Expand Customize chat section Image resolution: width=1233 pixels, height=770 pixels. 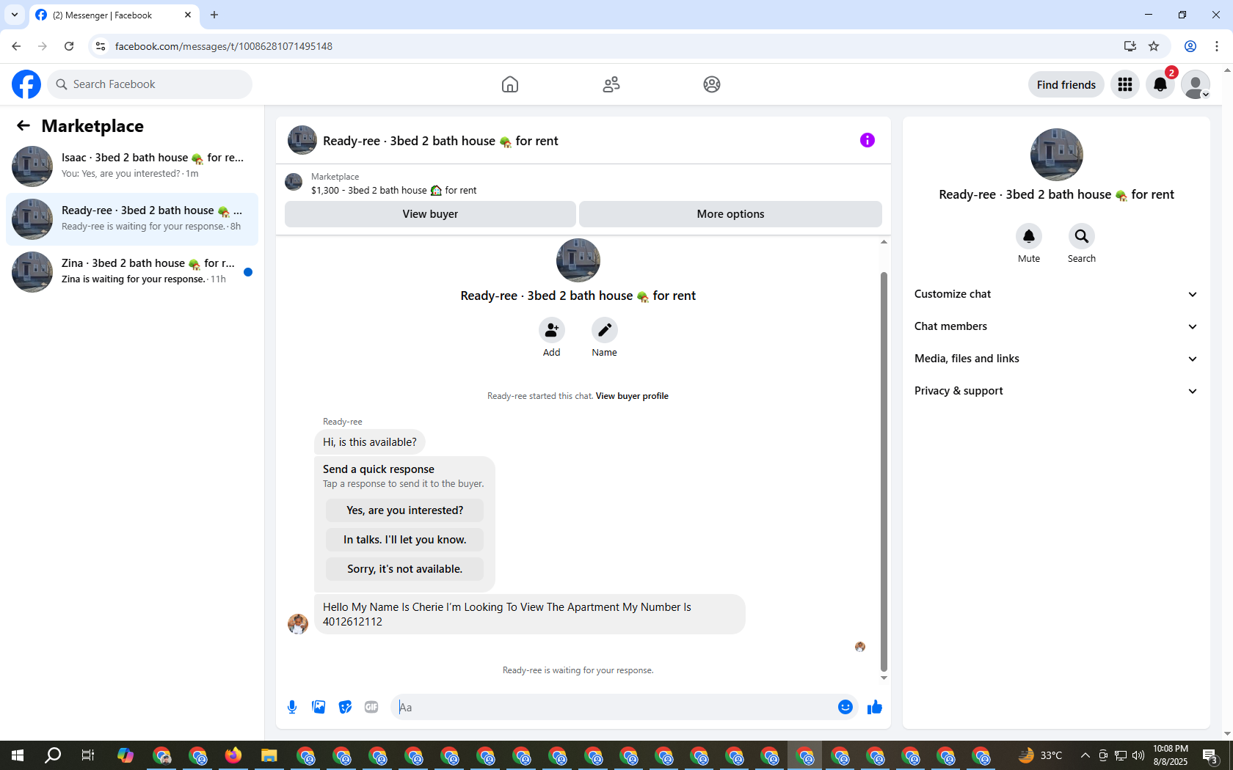click(x=1056, y=294)
